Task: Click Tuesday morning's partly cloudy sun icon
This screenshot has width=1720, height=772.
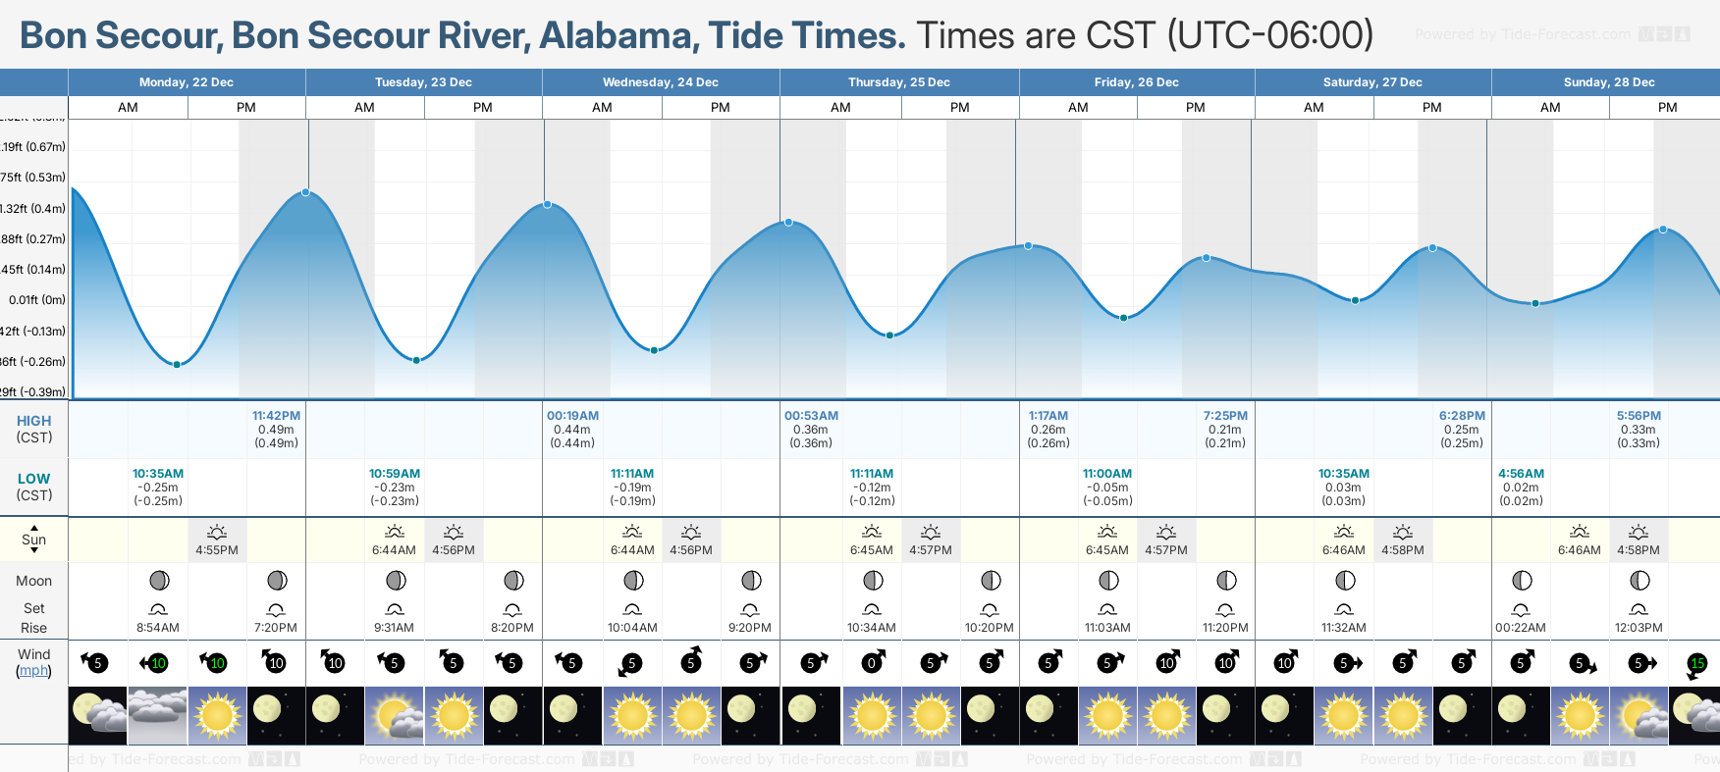Action: (x=395, y=713)
